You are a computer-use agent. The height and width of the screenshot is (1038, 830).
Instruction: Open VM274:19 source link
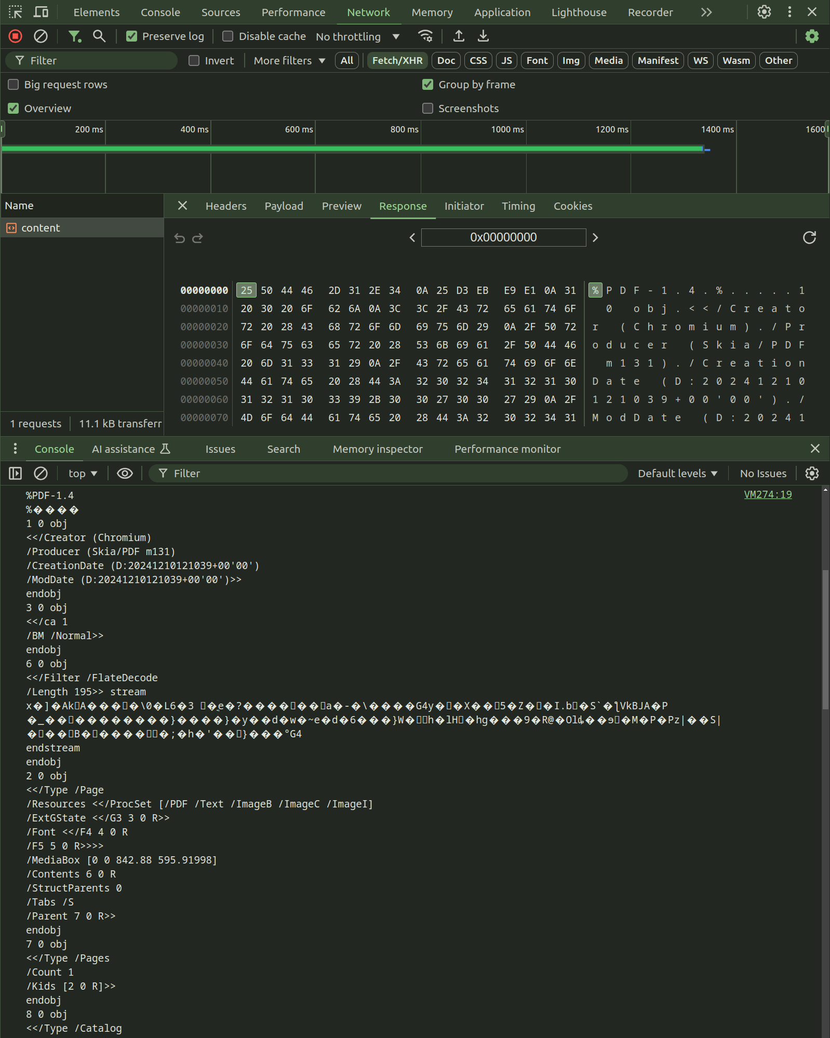point(768,494)
